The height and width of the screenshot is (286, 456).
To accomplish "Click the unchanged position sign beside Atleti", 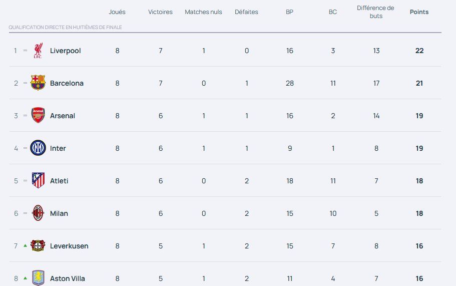I will pyautogui.click(x=26, y=181).
